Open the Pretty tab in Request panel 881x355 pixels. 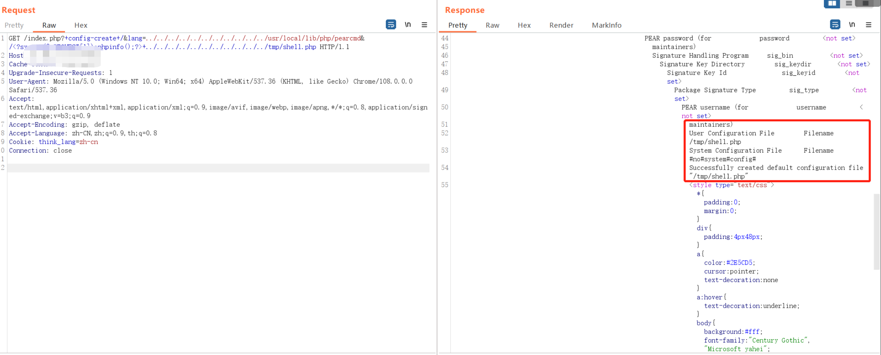pyautogui.click(x=14, y=25)
